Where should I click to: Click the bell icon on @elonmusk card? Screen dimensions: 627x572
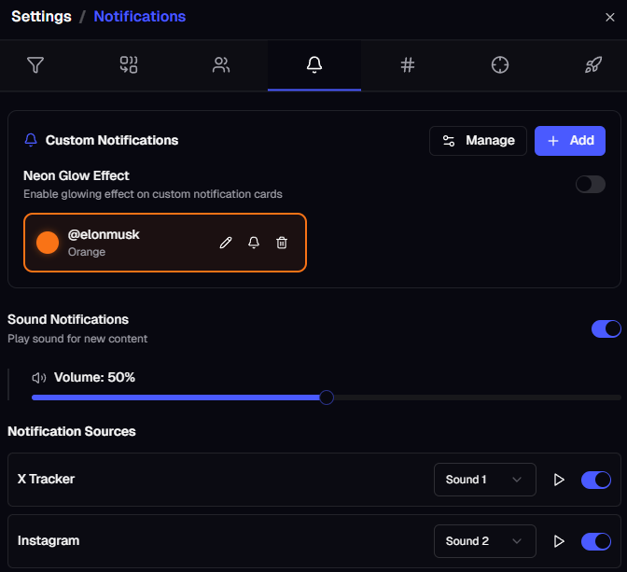coord(253,243)
